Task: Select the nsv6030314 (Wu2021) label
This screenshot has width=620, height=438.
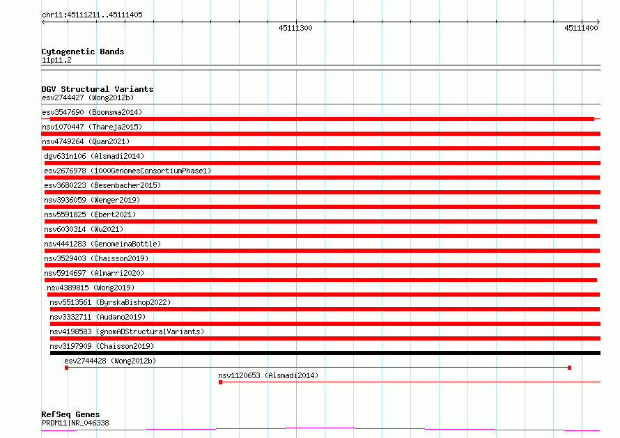Action: pos(84,229)
